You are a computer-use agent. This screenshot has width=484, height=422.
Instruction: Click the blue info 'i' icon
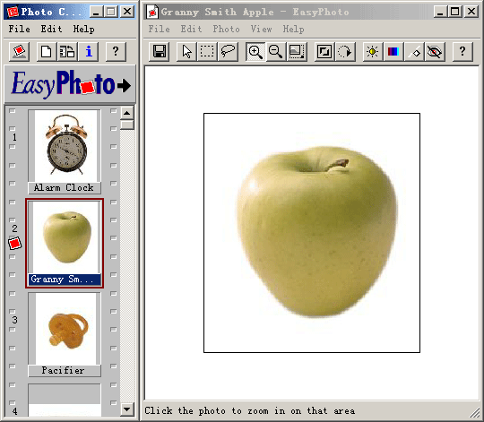[89, 51]
